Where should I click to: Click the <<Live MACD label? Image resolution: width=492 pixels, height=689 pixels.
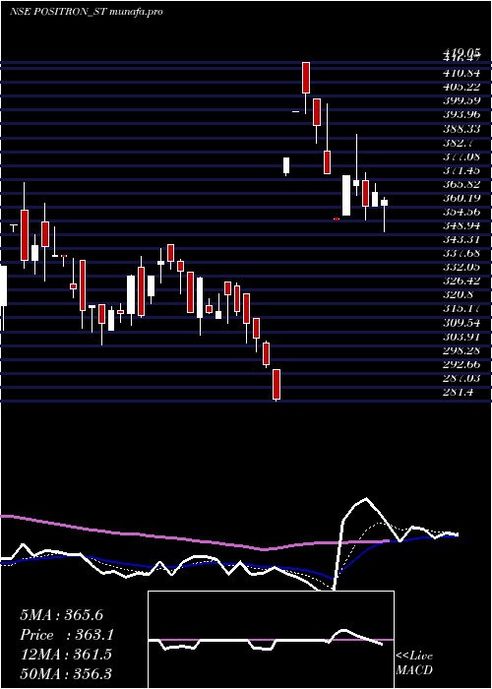[414, 663]
